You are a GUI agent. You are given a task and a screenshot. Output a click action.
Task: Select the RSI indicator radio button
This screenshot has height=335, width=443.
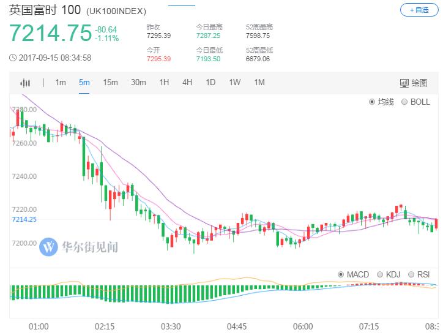pos(411,274)
